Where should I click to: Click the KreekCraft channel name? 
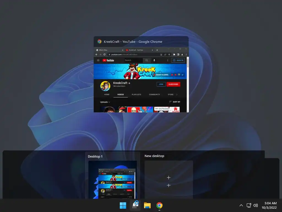click(120, 83)
